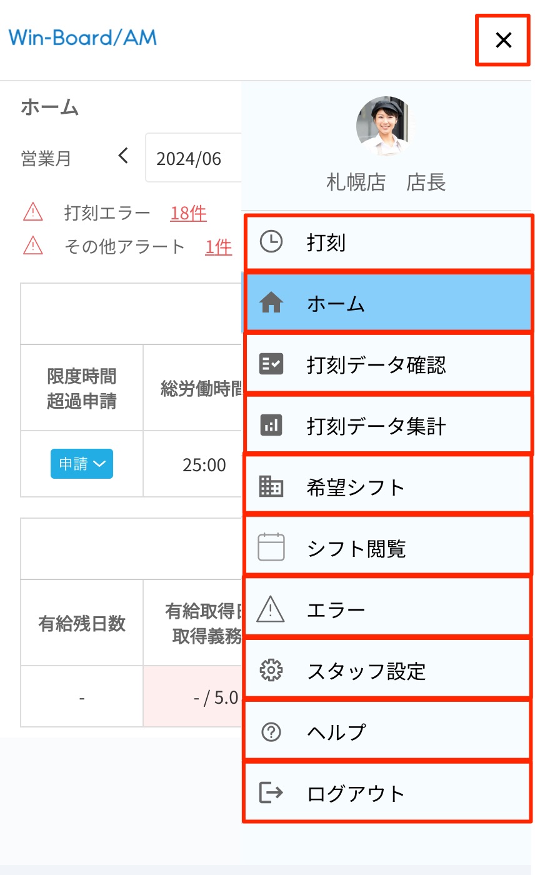This screenshot has height=875, width=535.
Task: Go to previous month with left chevron
Action: click(x=123, y=156)
